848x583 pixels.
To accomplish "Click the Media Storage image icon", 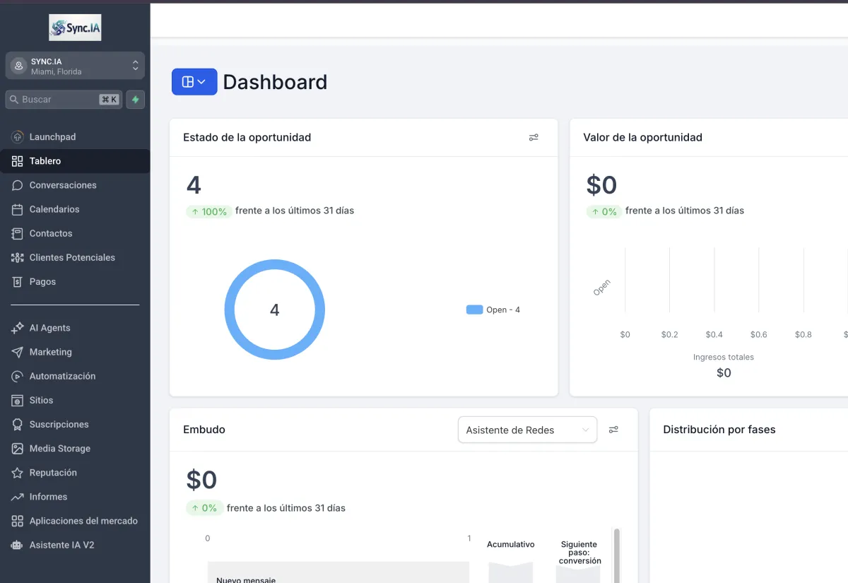I will coord(18,448).
